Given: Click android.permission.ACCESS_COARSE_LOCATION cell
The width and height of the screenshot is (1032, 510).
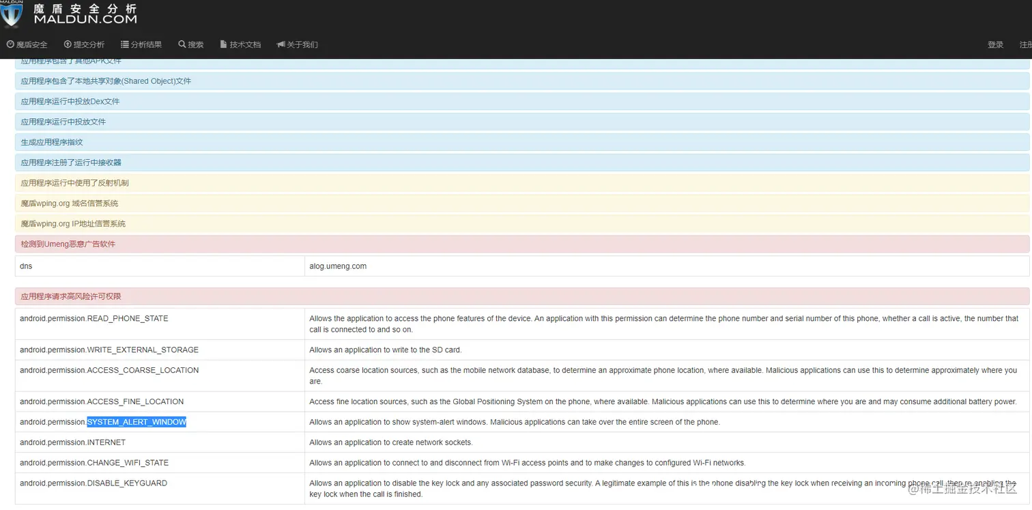Looking at the screenshot, I should (160, 376).
